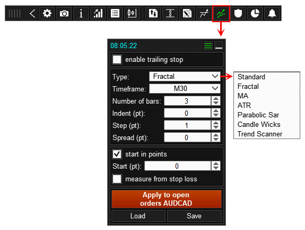
Task: Adjust Step (pt) stepper arrows
Action: 216,125
